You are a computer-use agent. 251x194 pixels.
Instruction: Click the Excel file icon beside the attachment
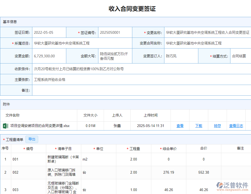5,126
